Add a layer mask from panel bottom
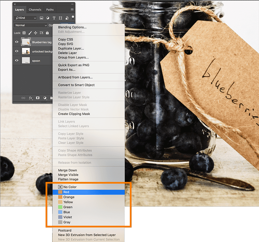 point(38,98)
